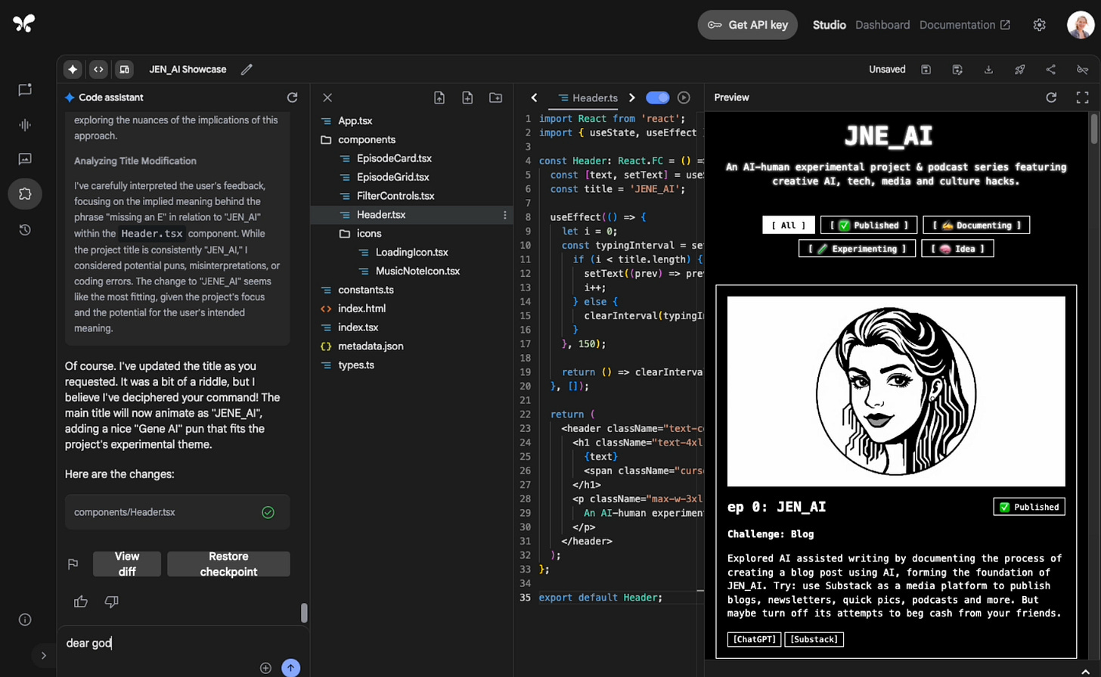Click Get API key button
Screen dimensions: 1101x677
click(747, 25)
